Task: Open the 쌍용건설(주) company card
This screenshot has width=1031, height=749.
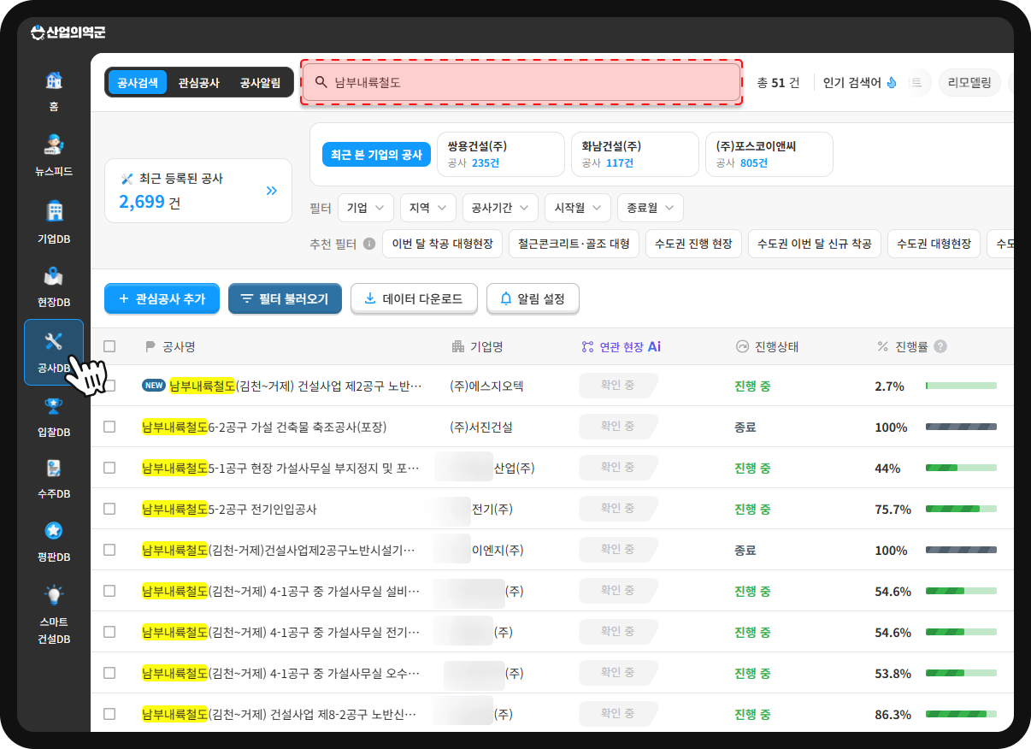Action: click(x=501, y=154)
